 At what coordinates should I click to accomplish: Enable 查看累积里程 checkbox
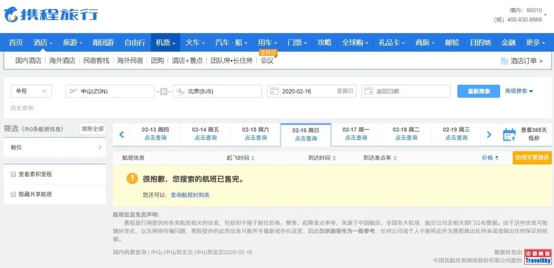point(13,175)
